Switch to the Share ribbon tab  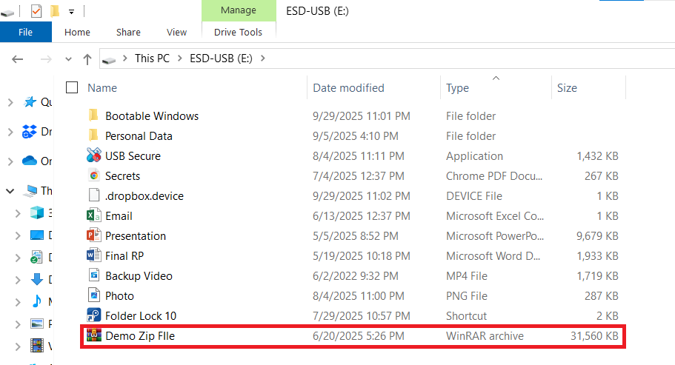click(128, 33)
